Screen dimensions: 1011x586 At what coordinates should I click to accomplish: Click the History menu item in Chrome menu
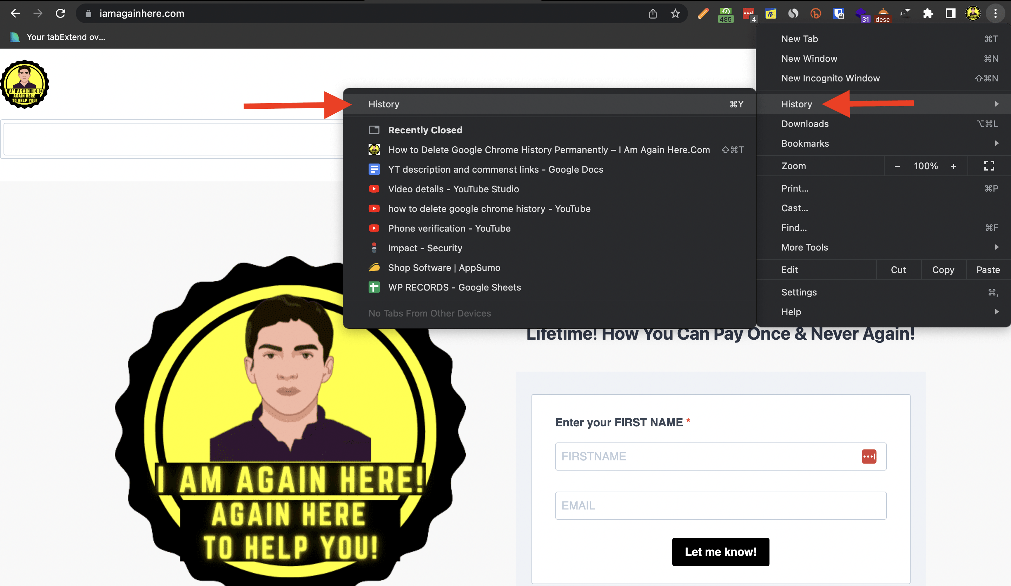tap(796, 103)
